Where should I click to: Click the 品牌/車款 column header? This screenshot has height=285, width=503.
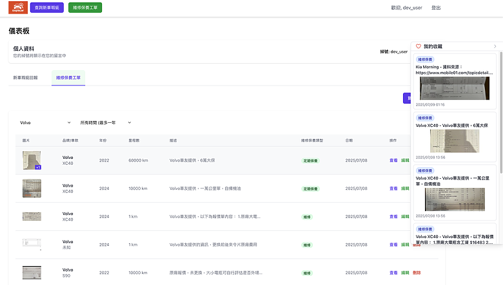[x=70, y=140]
